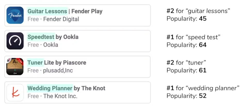Screen dimensions: 244x107
Task: Select the Popularity: 64 value
Action: tap(186, 45)
